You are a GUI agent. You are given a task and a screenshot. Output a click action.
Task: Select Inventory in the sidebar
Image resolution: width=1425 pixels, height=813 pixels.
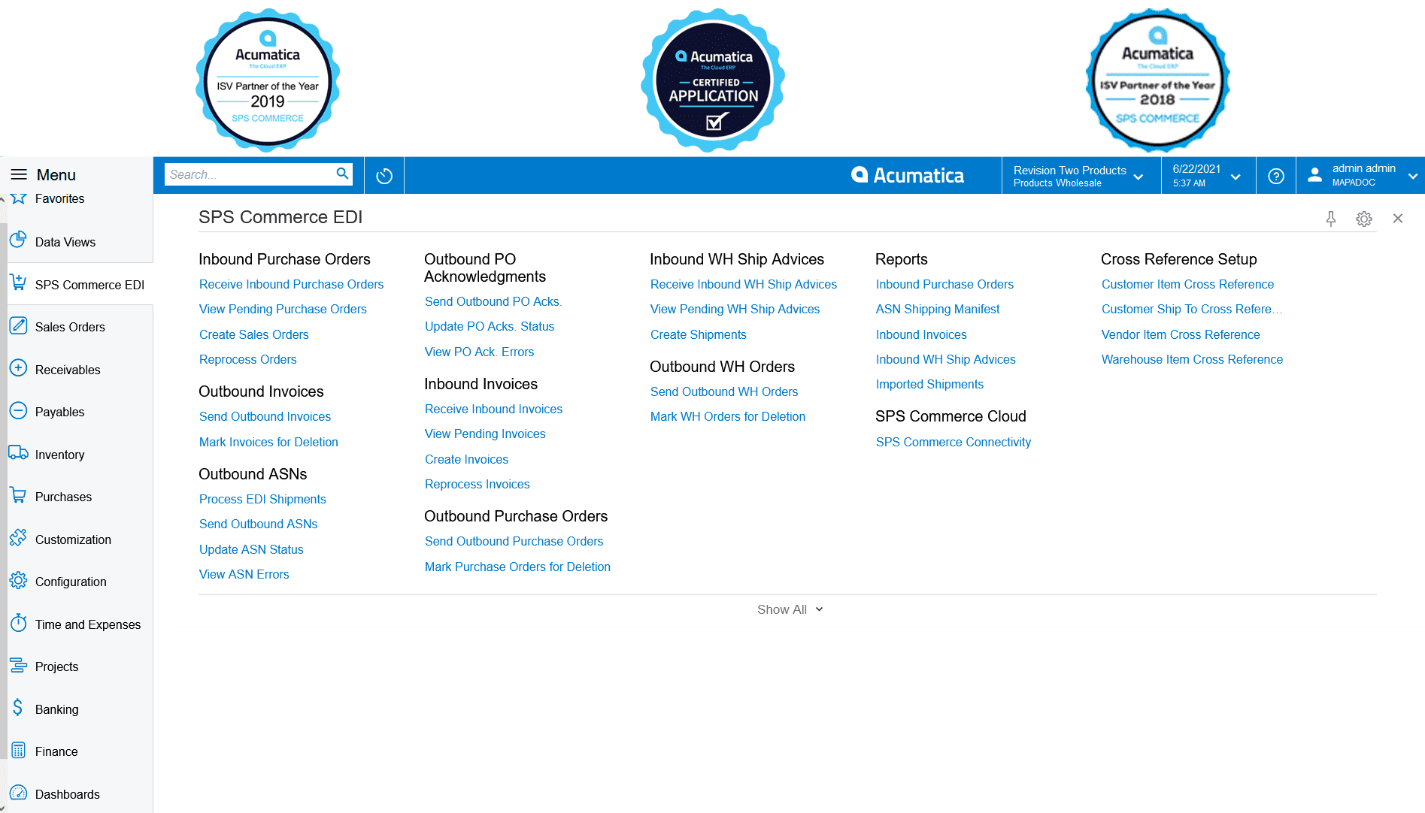point(59,455)
